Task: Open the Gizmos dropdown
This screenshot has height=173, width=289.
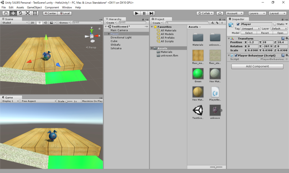Action: (x=65, y=23)
